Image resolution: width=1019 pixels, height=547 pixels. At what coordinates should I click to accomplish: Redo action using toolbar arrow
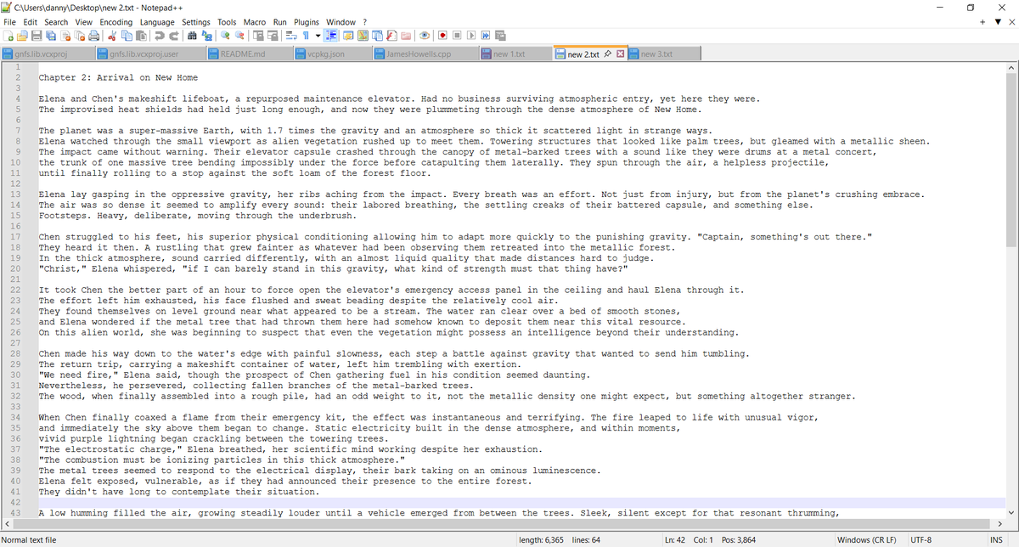click(x=173, y=37)
